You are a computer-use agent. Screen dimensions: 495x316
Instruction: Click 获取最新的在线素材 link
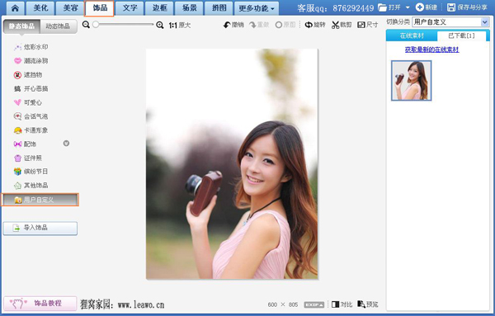(431, 50)
